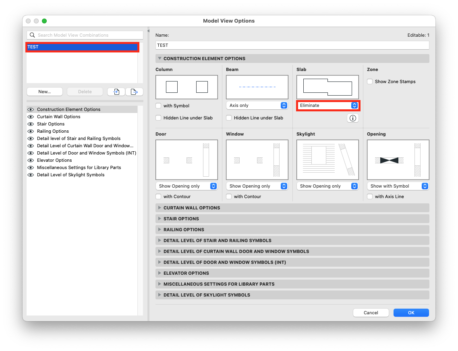Collapse the side panel with the arrow
This screenshot has width=458, height=351.
148,31
